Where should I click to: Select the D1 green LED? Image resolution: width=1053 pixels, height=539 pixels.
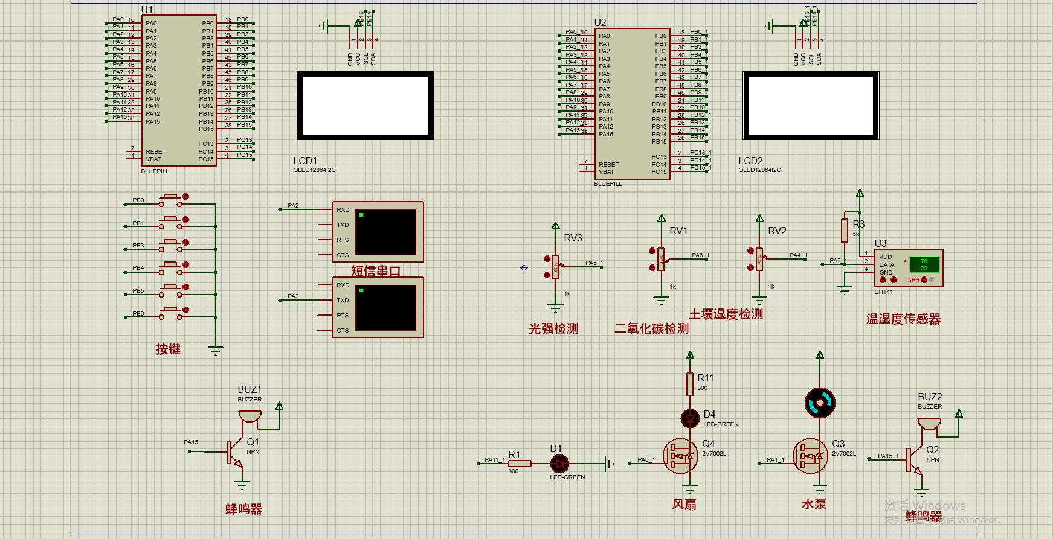coord(560,464)
